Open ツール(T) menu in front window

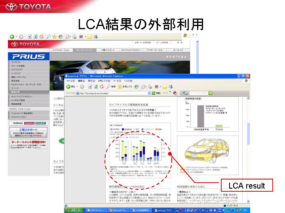(x=117, y=81)
